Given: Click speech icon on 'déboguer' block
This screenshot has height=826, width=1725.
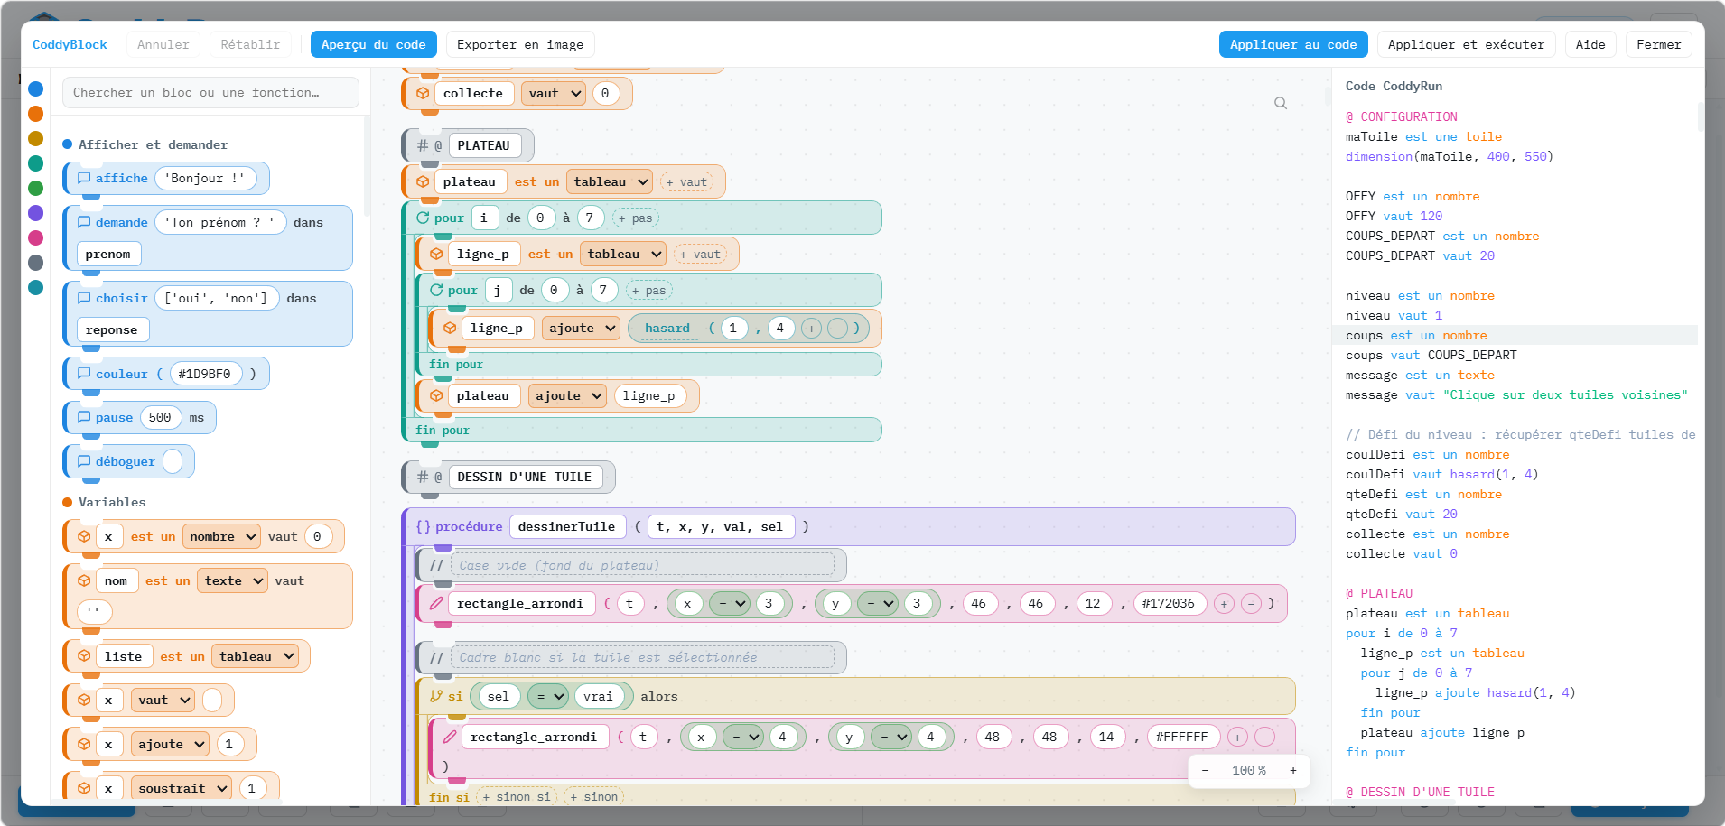Looking at the screenshot, I should pos(84,461).
